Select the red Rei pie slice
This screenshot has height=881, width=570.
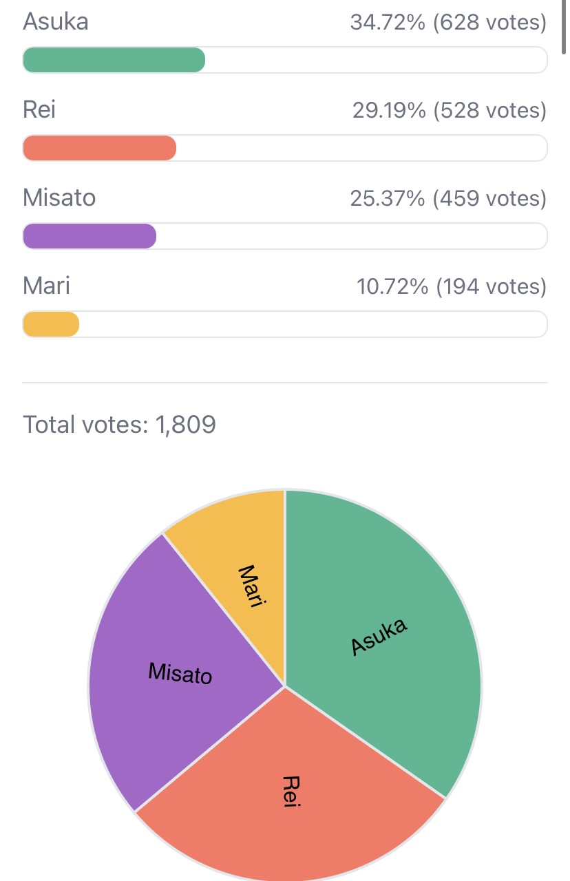tap(289, 792)
